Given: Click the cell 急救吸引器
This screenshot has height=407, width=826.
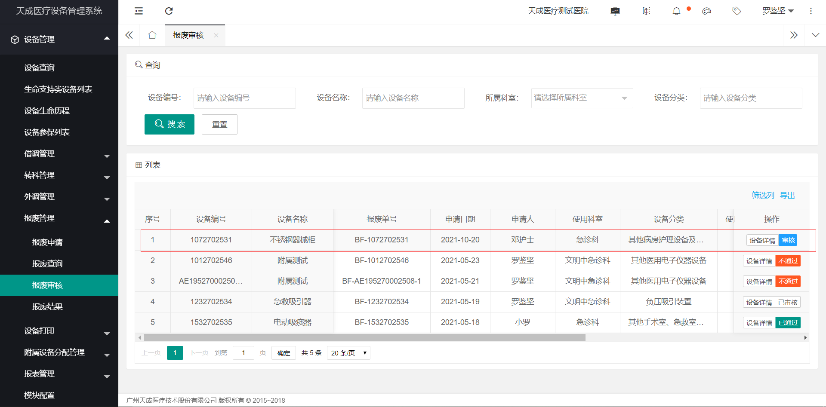Looking at the screenshot, I should (x=293, y=302).
